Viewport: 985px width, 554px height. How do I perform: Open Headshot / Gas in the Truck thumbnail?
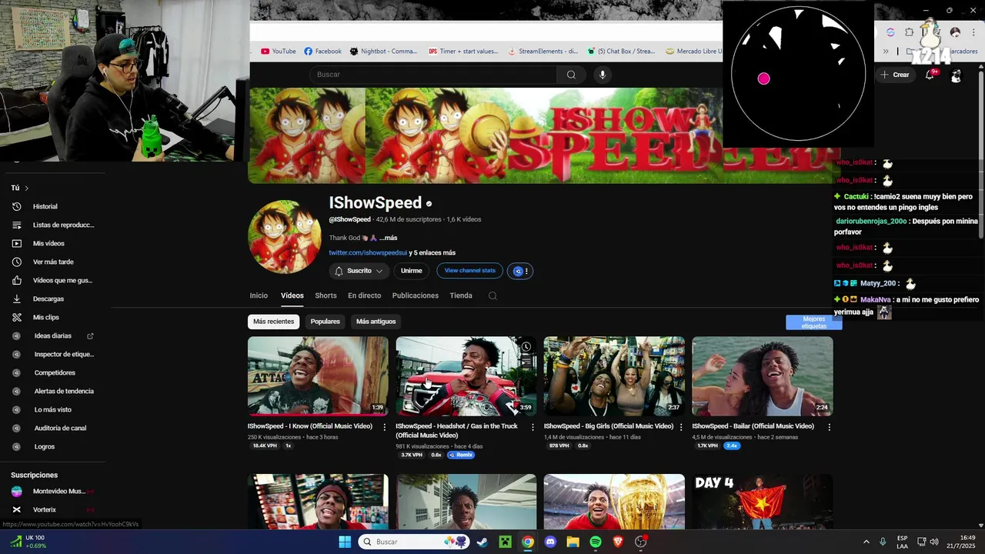point(466,376)
